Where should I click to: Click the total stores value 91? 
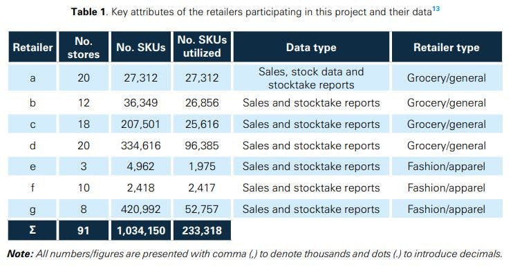84,230
